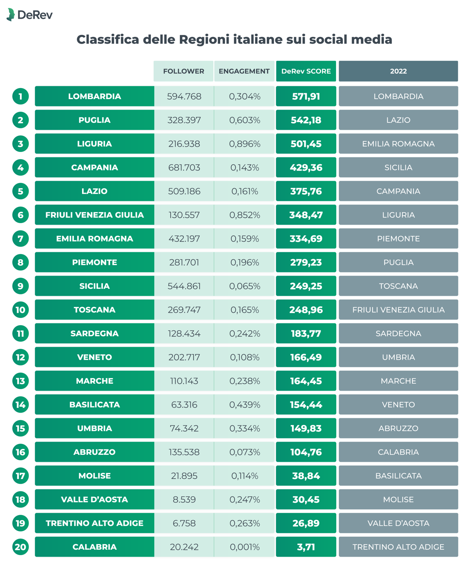The image size is (469, 568).
Task: Click the rank 1 circle badge
Action: (x=20, y=96)
